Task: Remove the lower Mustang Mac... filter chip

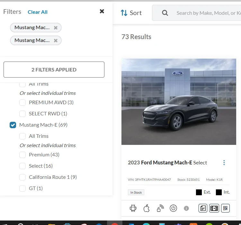Action: click(x=56, y=40)
